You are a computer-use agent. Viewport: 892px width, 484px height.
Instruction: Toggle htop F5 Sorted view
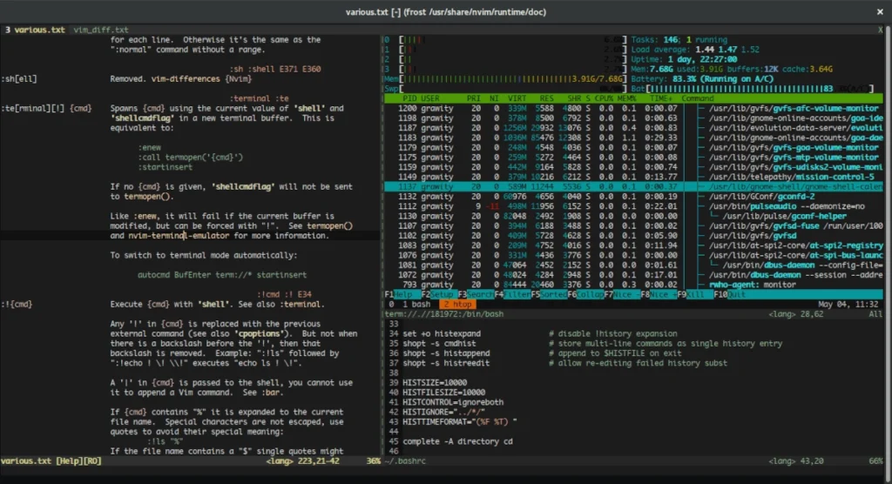point(549,294)
